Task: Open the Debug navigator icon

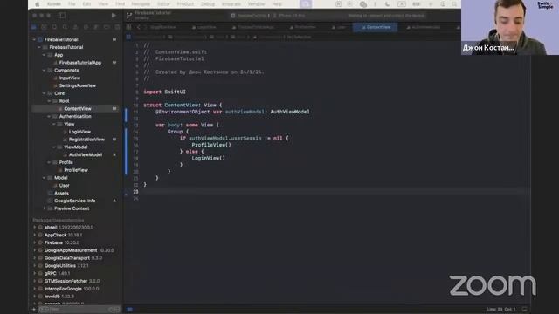Action: [x=96, y=27]
